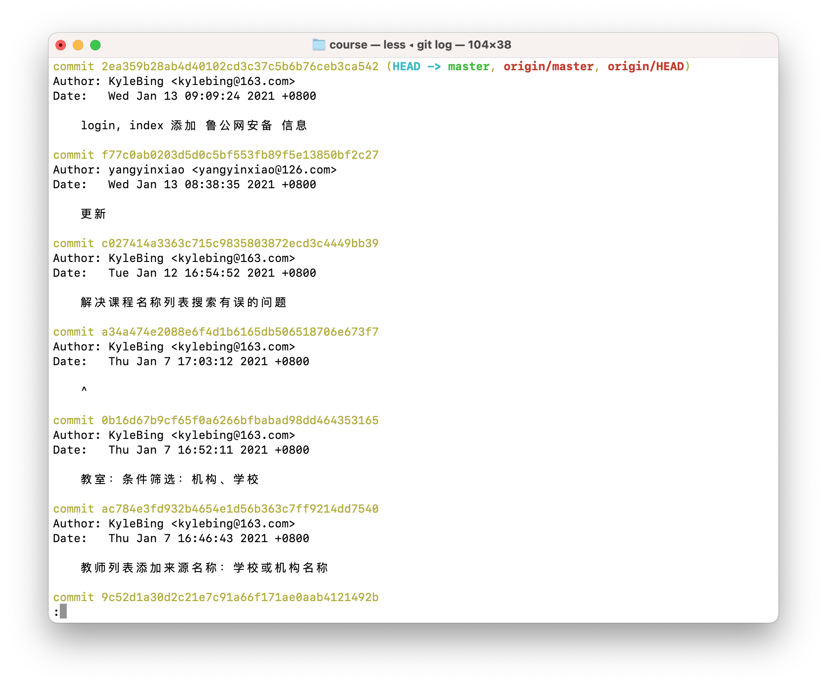Screen dimensions: 827x687
Task: Click commit message about 鲁公网安备 信息
Action: click(x=194, y=125)
